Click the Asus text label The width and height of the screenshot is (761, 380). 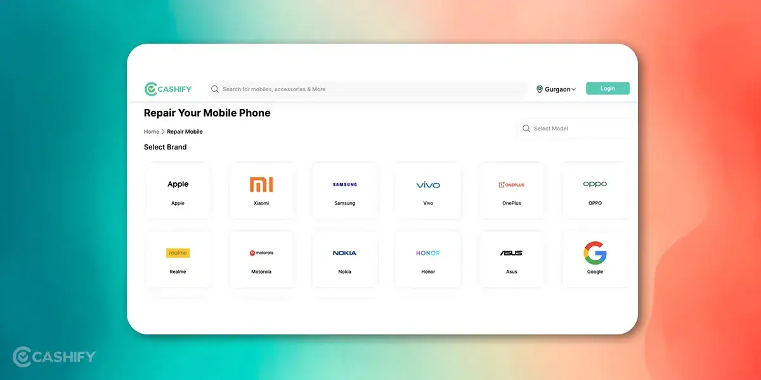click(511, 272)
